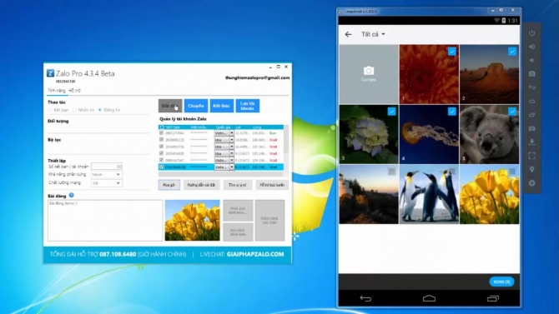
Task: Click the home icon in Leapdroid sidebar
Action: click(532, 101)
